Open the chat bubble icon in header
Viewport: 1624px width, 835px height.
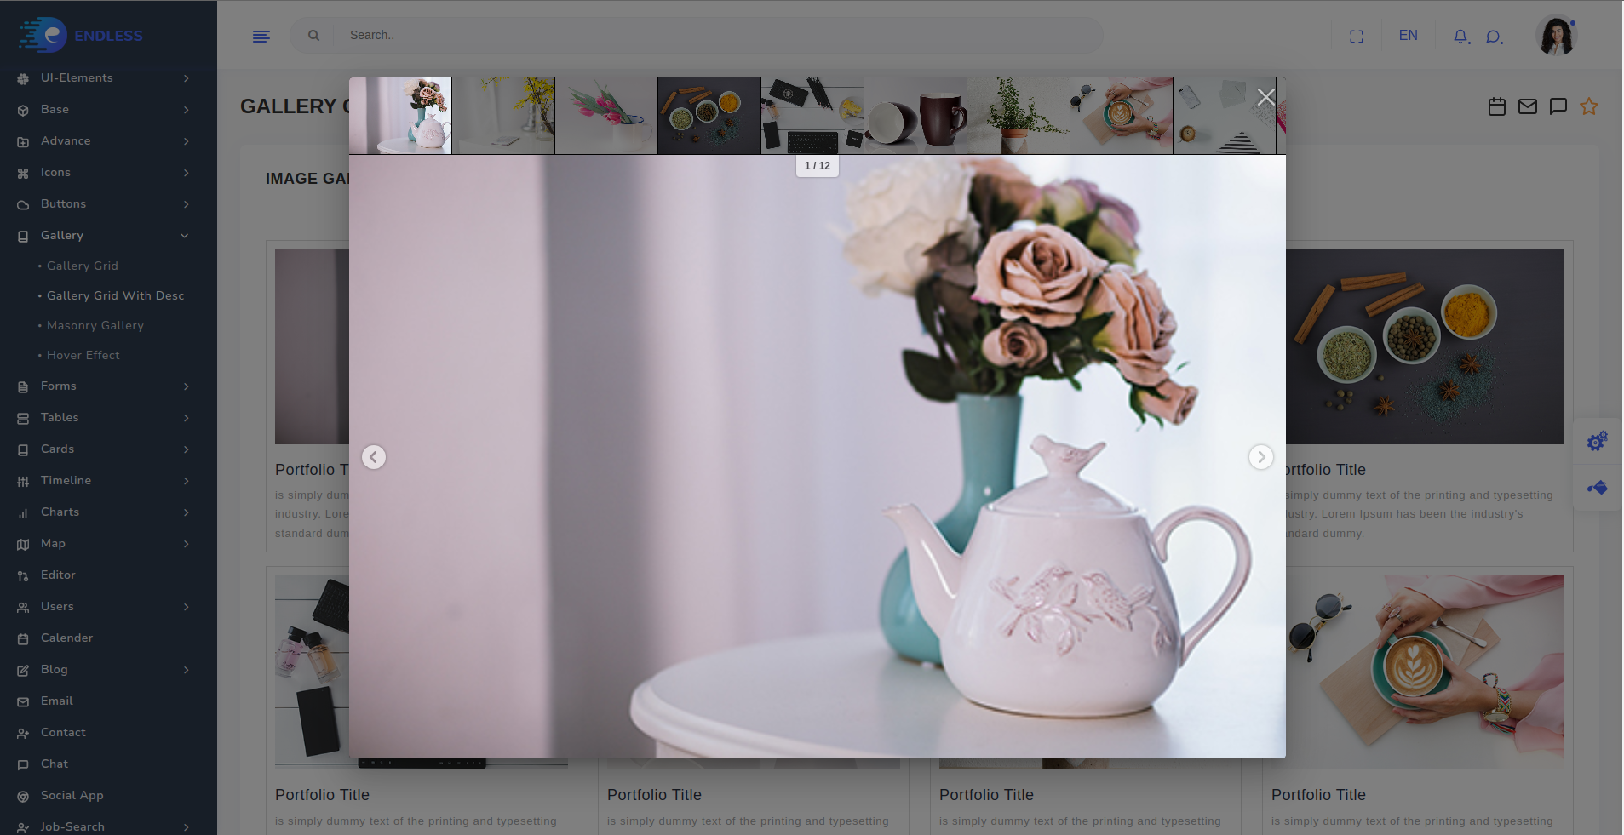[1494, 37]
